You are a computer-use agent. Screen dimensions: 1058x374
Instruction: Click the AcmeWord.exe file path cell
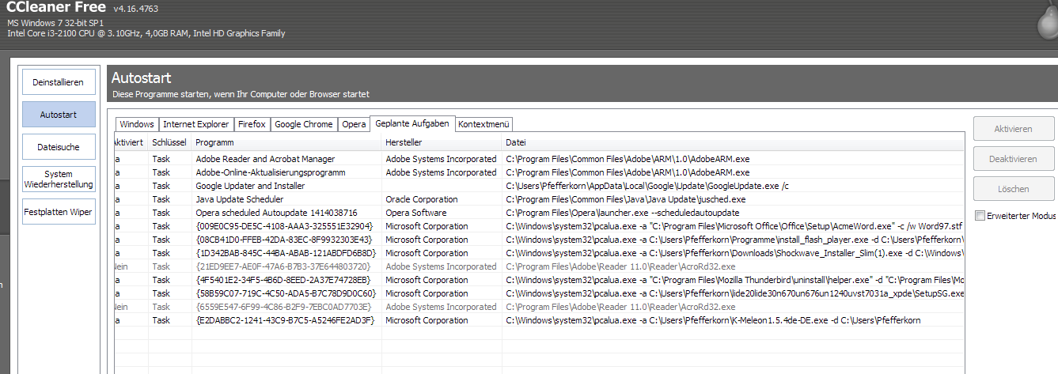tap(734, 226)
